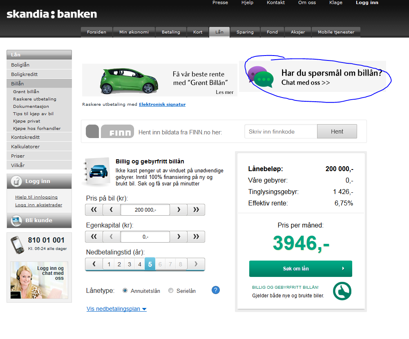409x339 pixels.
Task: Set repayment period to 4 years
Action: tap(140, 264)
